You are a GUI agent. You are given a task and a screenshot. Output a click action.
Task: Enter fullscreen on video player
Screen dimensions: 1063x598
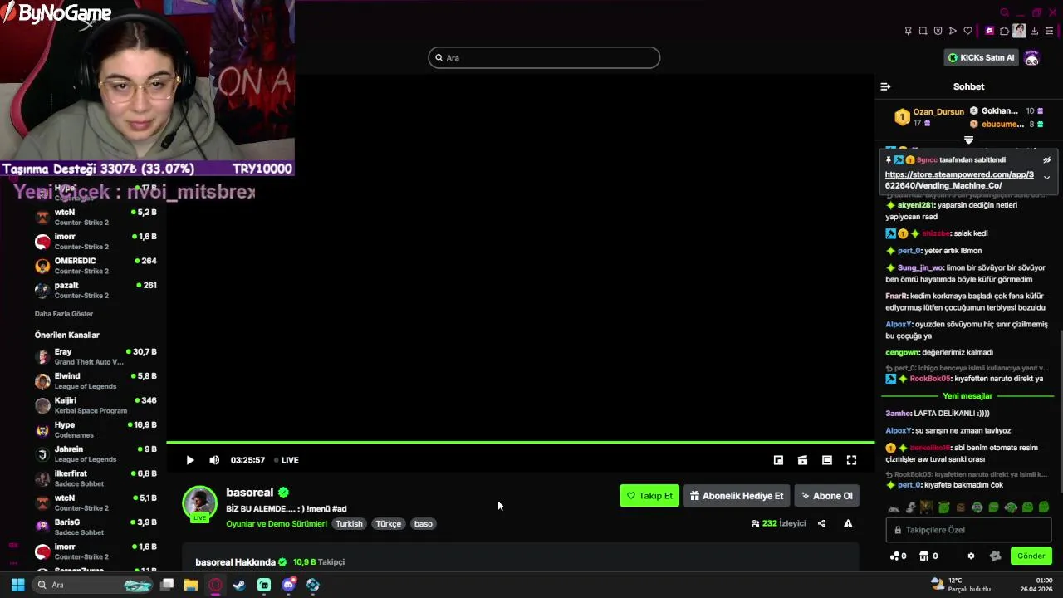point(851,460)
